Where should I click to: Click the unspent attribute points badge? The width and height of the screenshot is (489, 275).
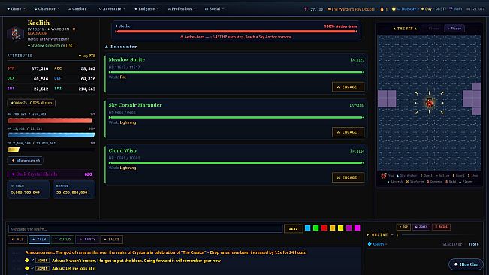coord(87,56)
